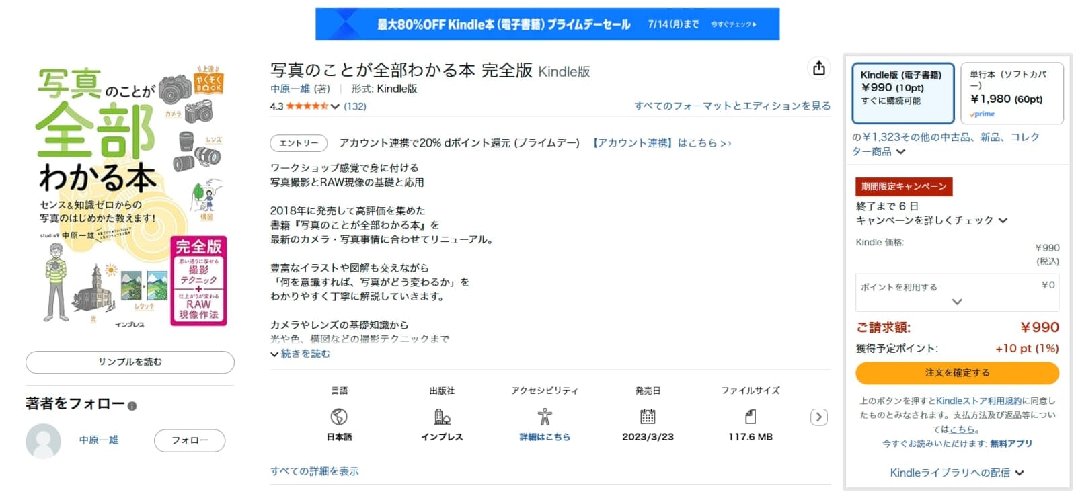The width and height of the screenshot is (1076, 492).
Task: Click the release date calendar icon
Action: 648,417
